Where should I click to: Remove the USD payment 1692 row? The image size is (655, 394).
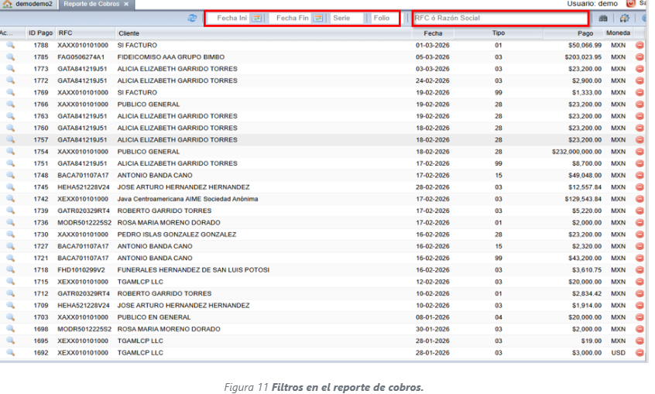(x=640, y=352)
